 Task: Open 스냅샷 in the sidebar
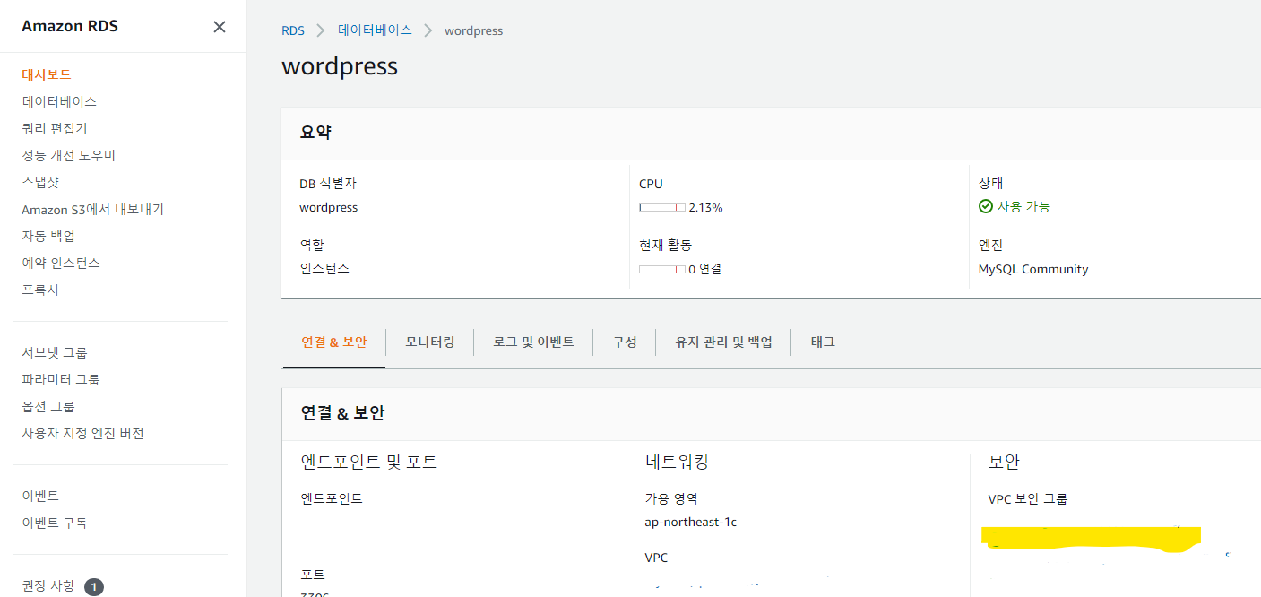tap(40, 182)
